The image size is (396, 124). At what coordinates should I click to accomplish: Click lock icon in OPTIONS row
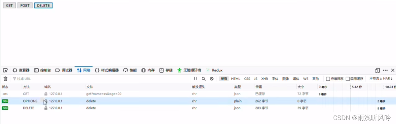pyautogui.click(x=46, y=101)
